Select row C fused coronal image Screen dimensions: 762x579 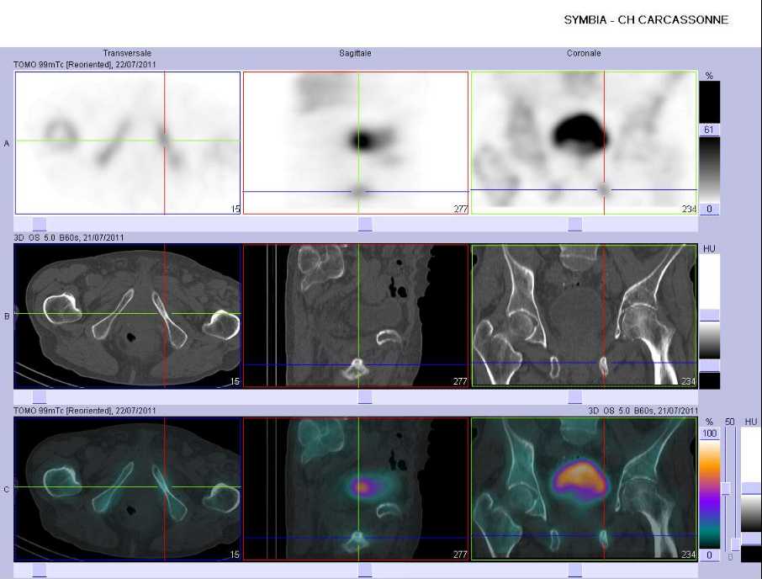coord(585,489)
